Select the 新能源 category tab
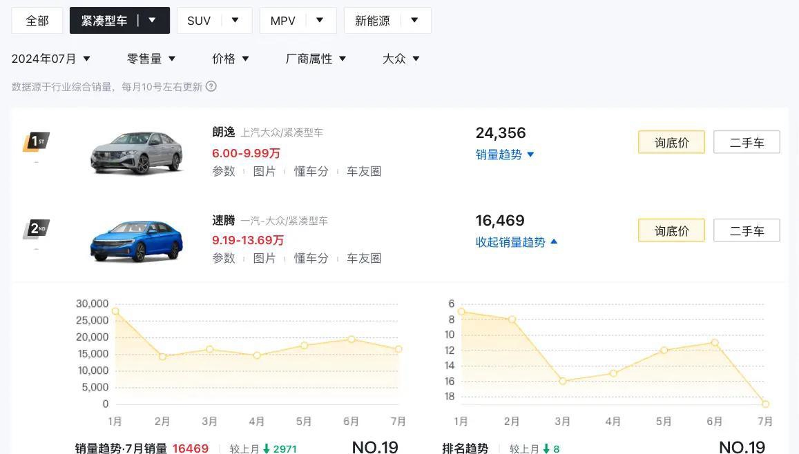This screenshot has width=799, height=454. 372,21
